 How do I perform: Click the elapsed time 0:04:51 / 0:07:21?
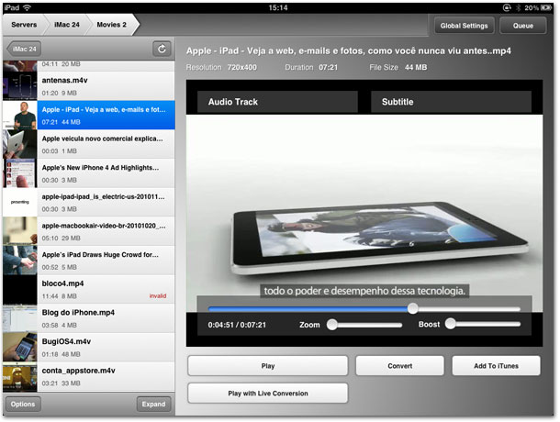(x=237, y=325)
